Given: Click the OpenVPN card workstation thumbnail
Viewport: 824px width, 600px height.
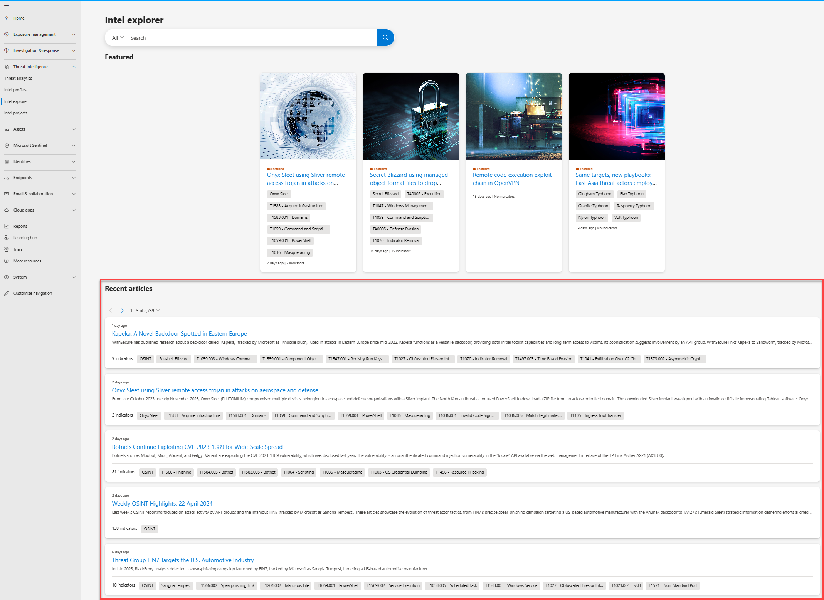Looking at the screenshot, I should (514, 116).
